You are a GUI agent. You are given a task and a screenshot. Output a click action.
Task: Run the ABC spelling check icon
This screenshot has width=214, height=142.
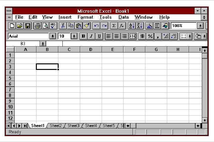53,26
